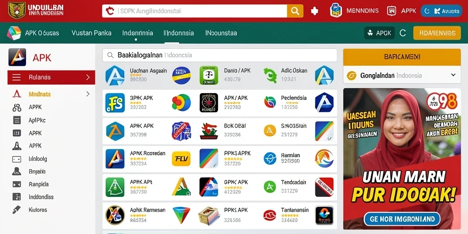Select APPK with circles icon in sidebar
This screenshot has width=468, height=234.
[35, 107]
